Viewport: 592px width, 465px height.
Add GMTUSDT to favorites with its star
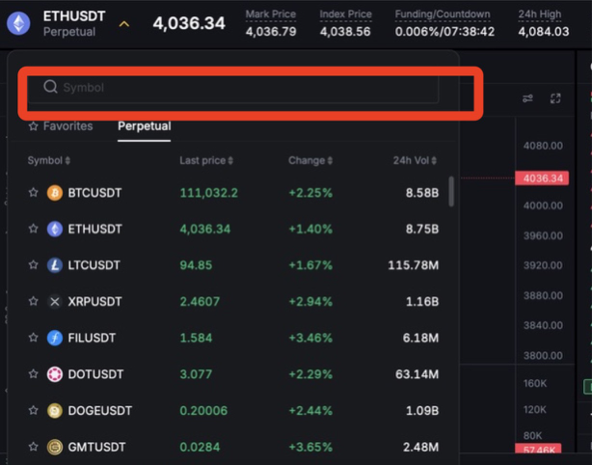coord(33,447)
